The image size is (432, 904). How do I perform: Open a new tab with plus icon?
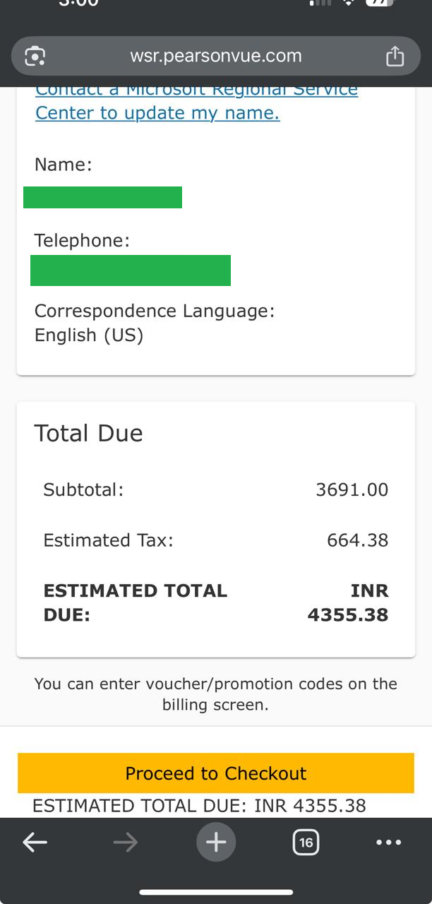[x=216, y=842]
